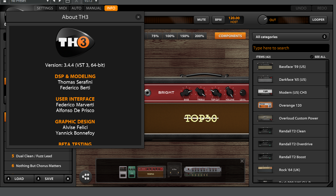Set zoom to 100%
336x196 pixels.
[170, 36]
